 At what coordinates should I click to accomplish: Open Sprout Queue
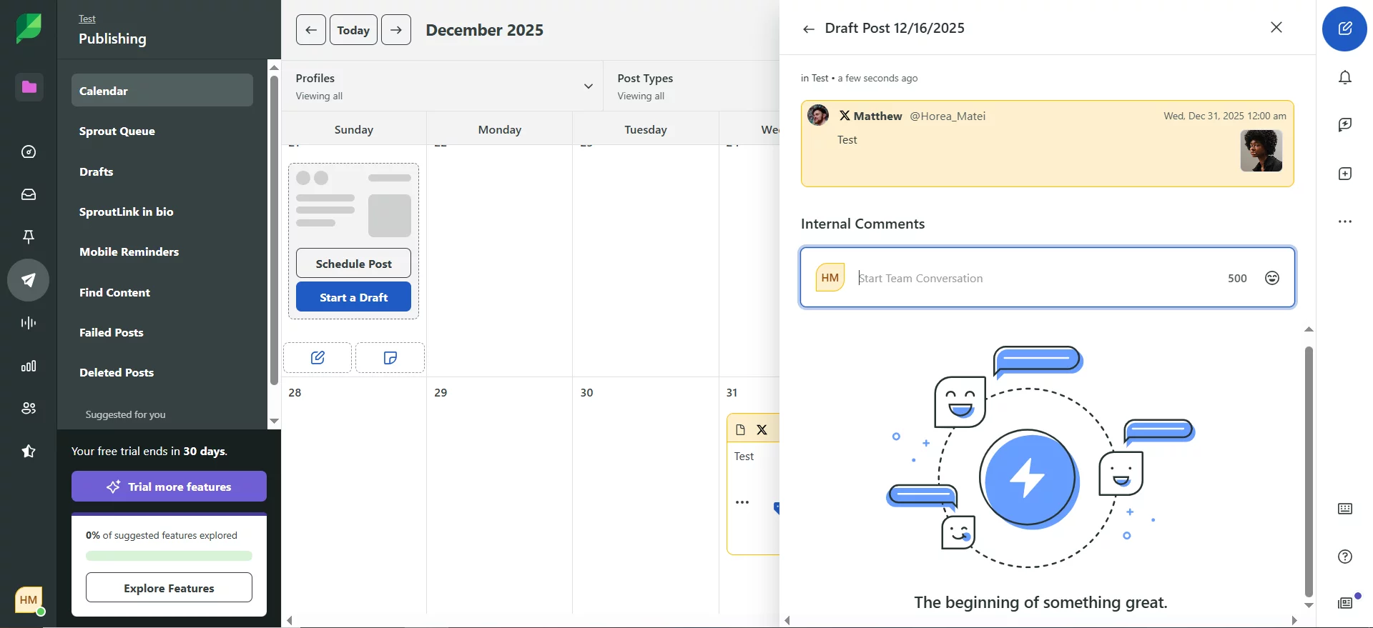point(117,131)
